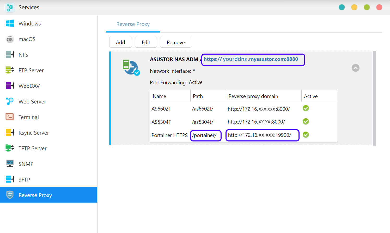Click the Web Server icon
Viewport: 390px width, 233px height.
coord(10,101)
